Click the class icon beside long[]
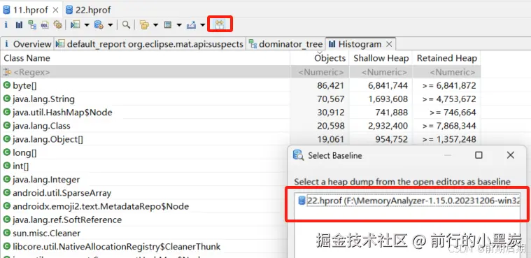Screen dimensions: 531x258 [7, 152]
